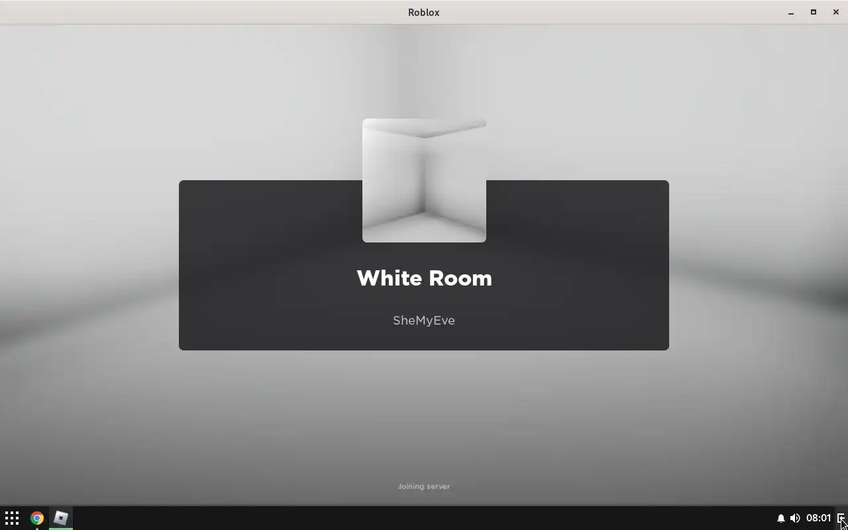Click the "Joining server" status text
Image resolution: width=848 pixels, height=530 pixels.
pyautogui.click(x=424, y=486)
